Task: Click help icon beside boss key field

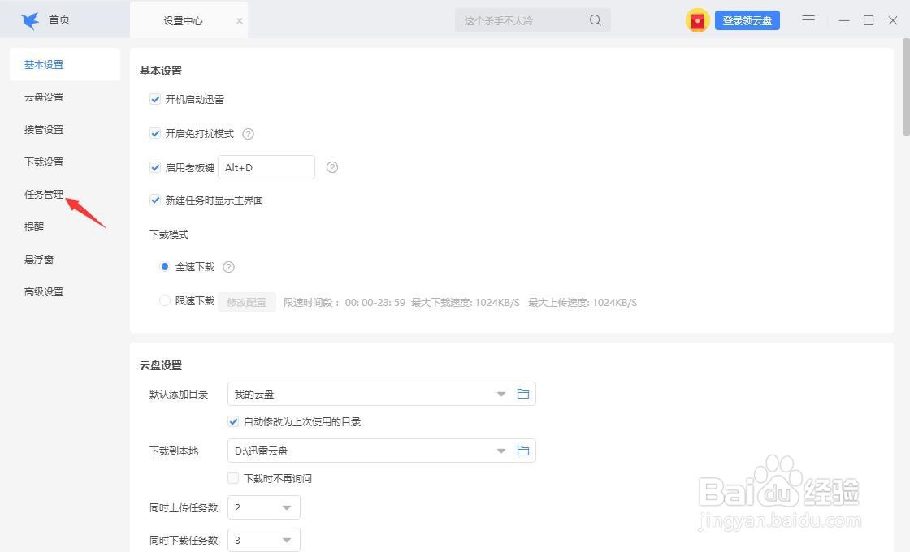Action: 332,167
